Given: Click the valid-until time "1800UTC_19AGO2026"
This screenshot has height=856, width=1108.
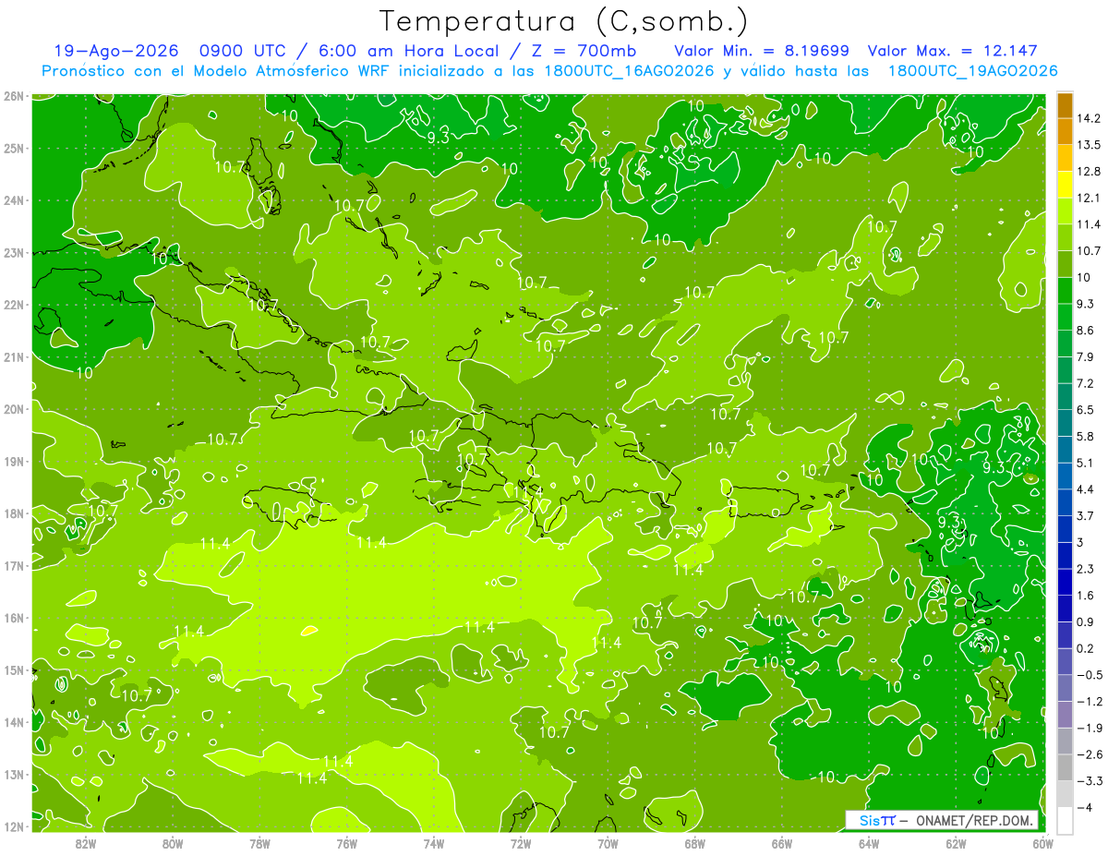Looking at the screenshot, I should tap(972, 71).
